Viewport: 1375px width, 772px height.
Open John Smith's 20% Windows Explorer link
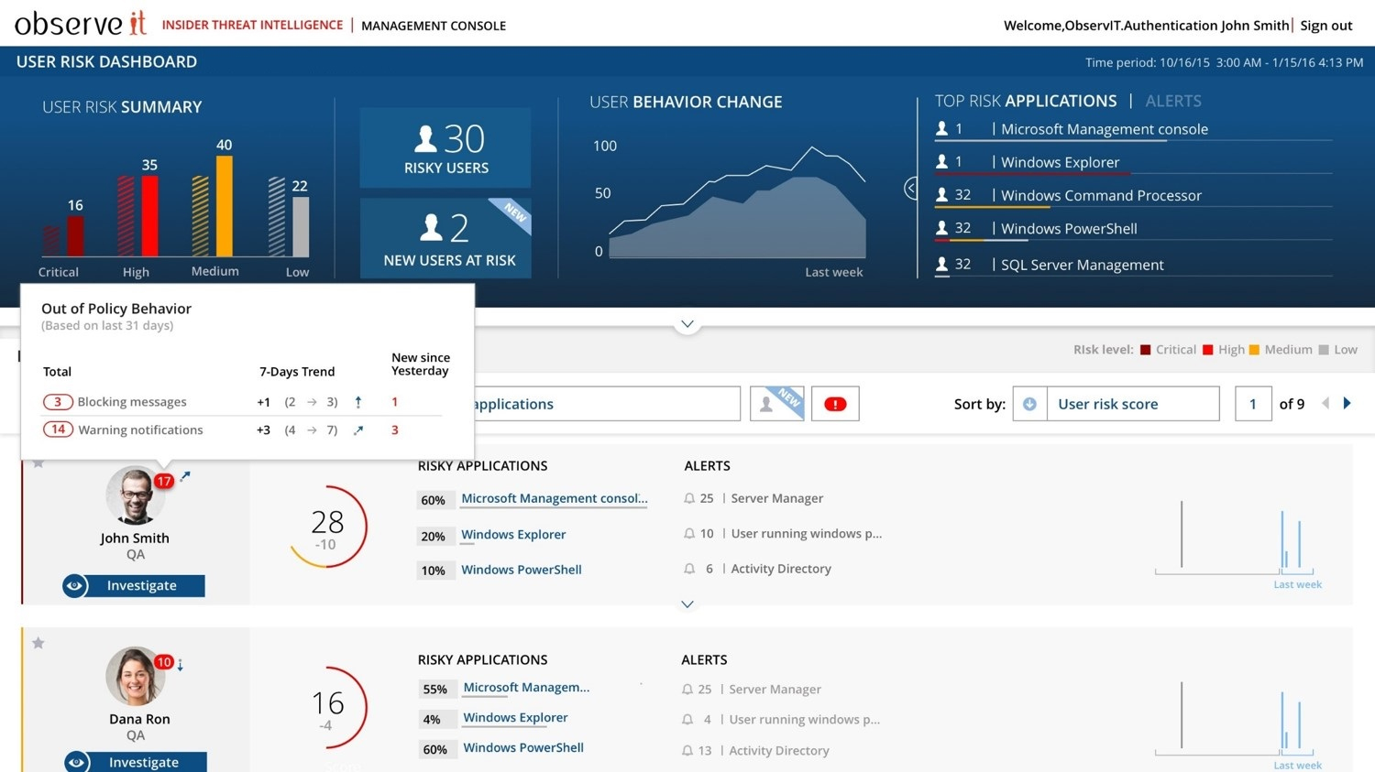513,535
